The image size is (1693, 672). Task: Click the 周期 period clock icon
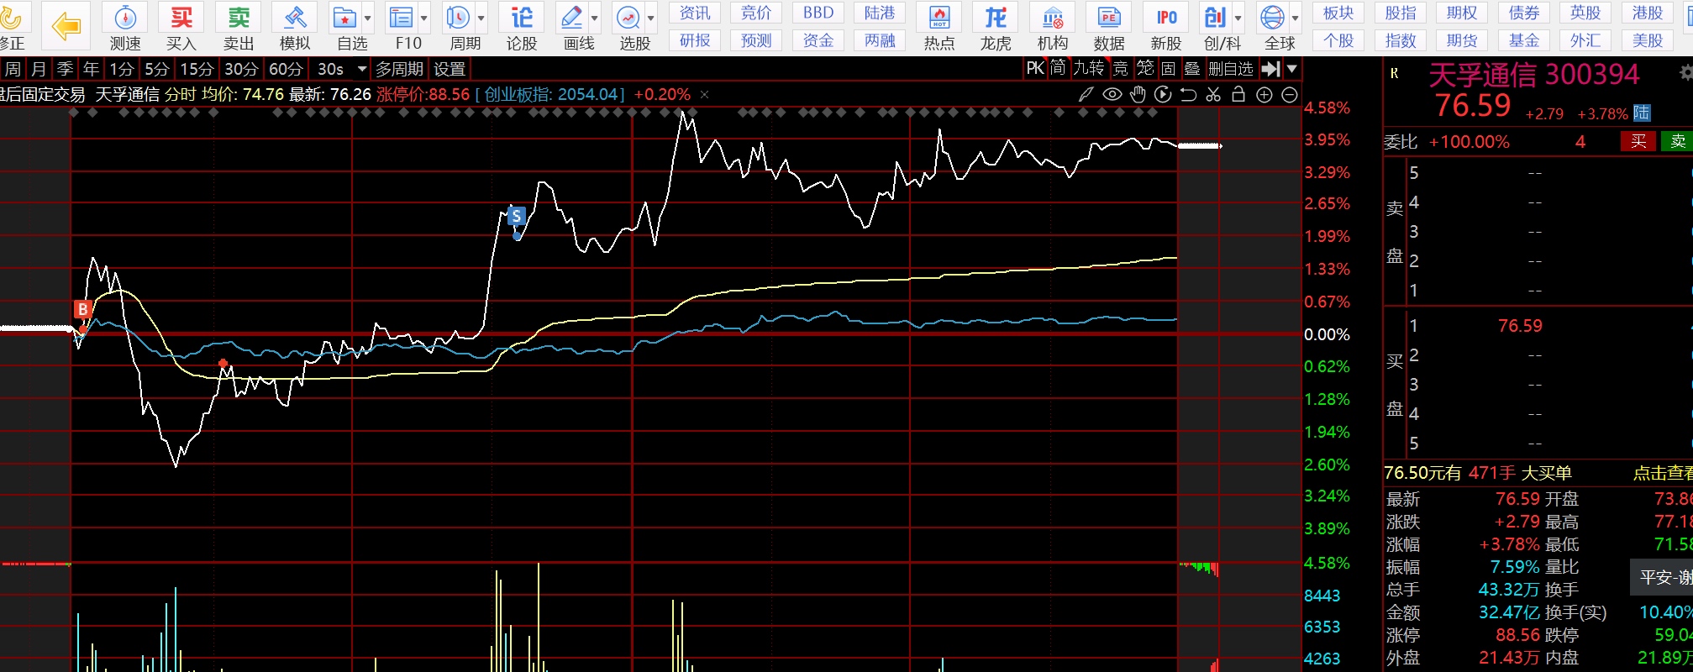pos(459,18)
